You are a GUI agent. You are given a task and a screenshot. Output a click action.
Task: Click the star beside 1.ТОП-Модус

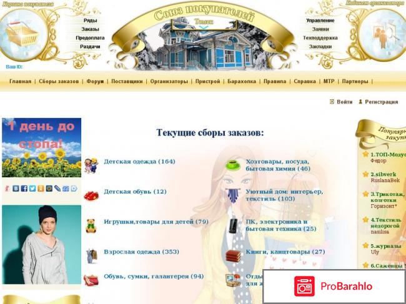(x=365, y=154)
